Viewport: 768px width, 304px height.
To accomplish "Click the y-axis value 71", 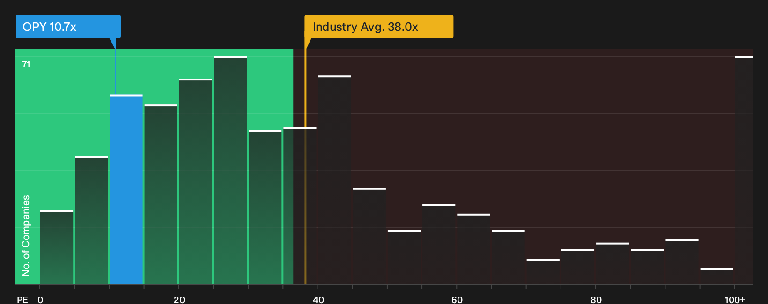I will 26,64.
